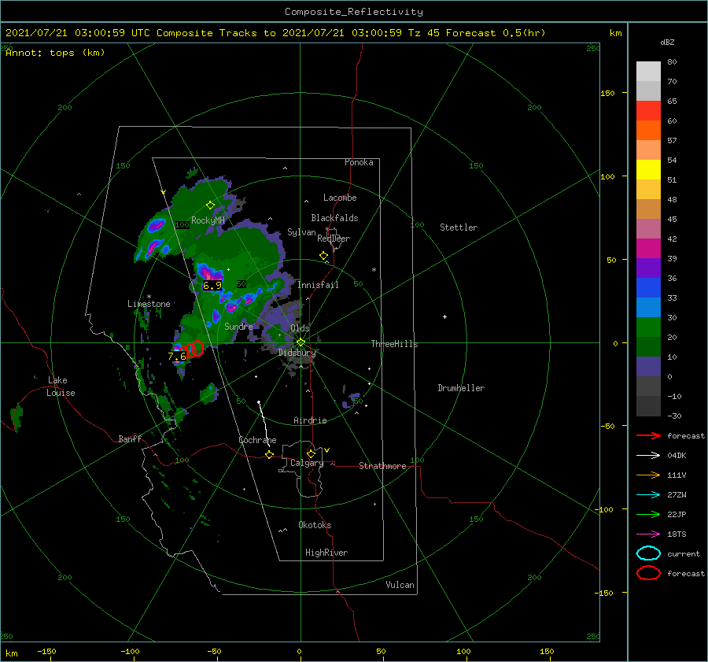Click the Cochrane town label
708x662 pixels.
click(257, 440)
